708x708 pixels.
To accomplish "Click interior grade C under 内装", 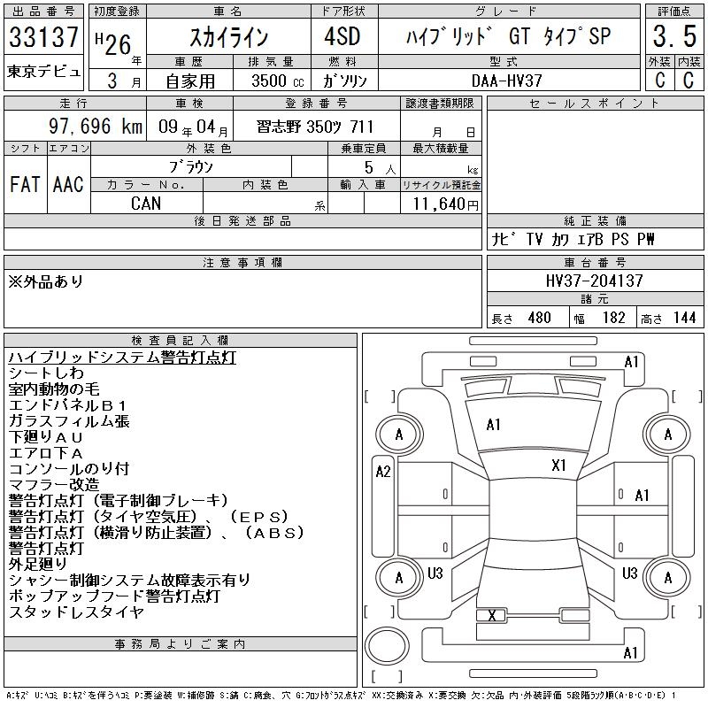I will [689, 80].
